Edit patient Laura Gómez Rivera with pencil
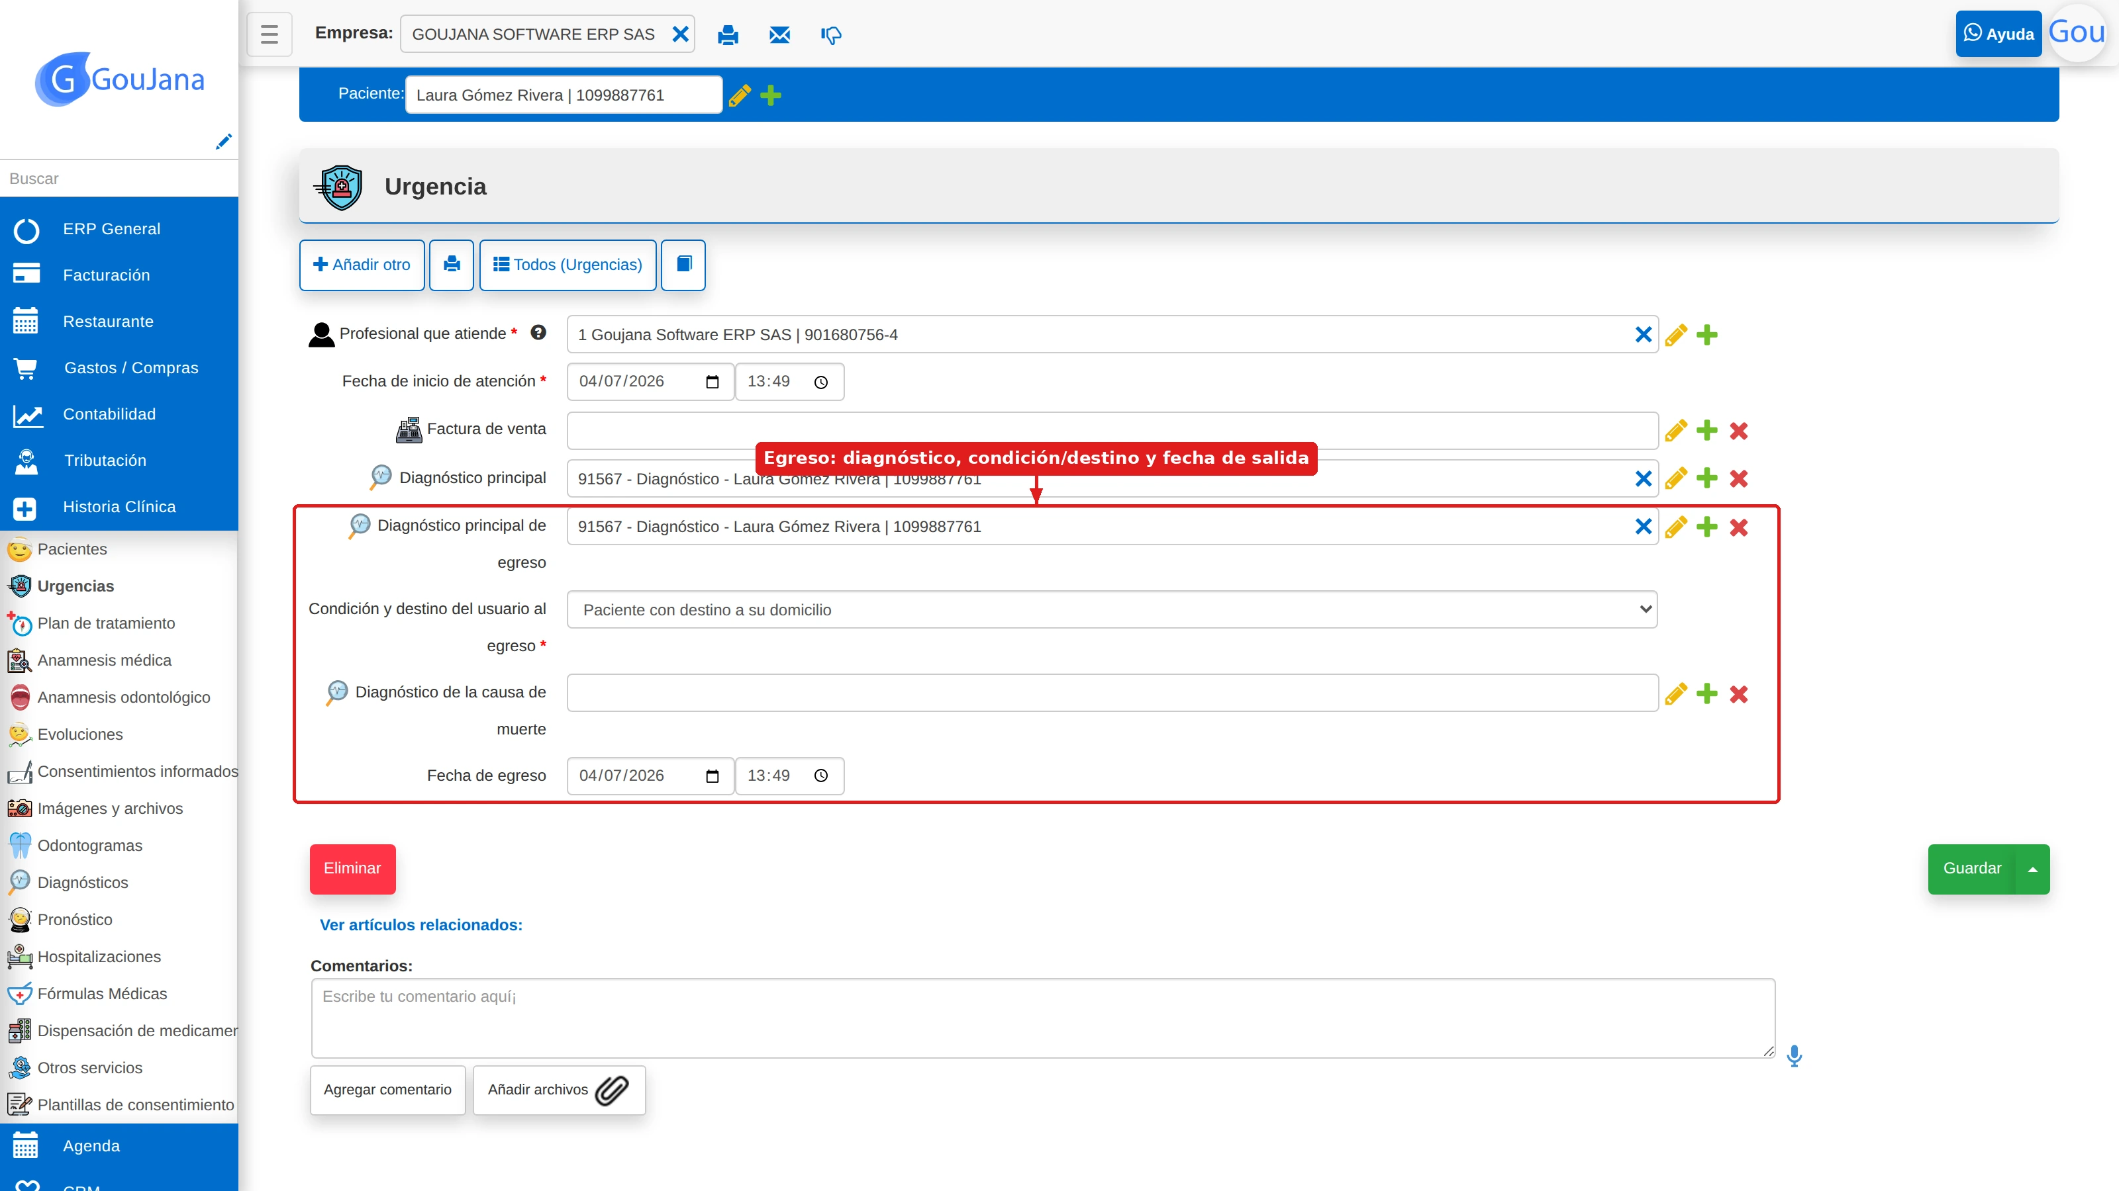Image resolution: width=2119 pixels, height=1191 pixels. [x=740, y=95]
